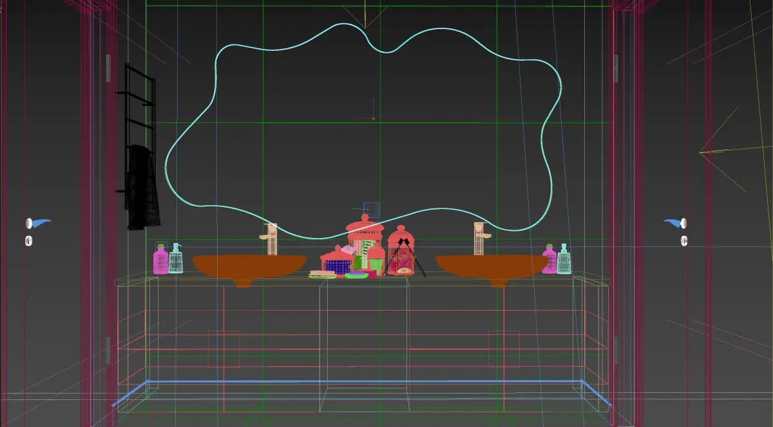Select the red jar with the black ribbon
The height and width of the screenshot is (427, 773).
pyautogui.click(x=401, y=250)
